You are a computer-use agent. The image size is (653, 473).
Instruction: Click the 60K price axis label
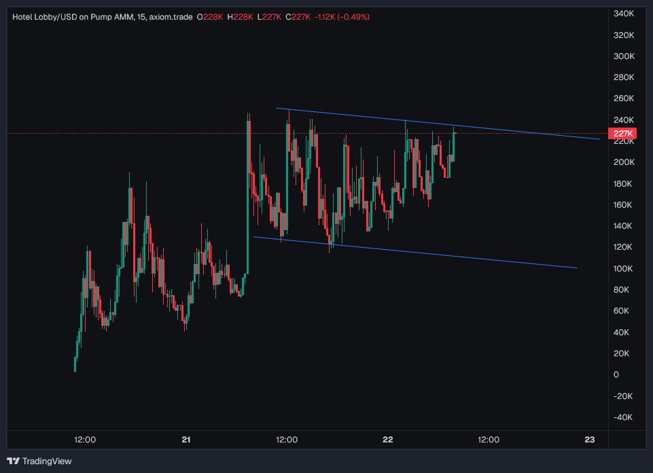click(x=621, y=311)
